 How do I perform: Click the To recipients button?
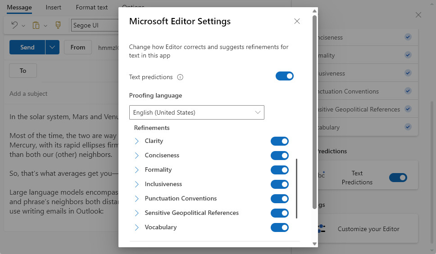click(23, 71)
